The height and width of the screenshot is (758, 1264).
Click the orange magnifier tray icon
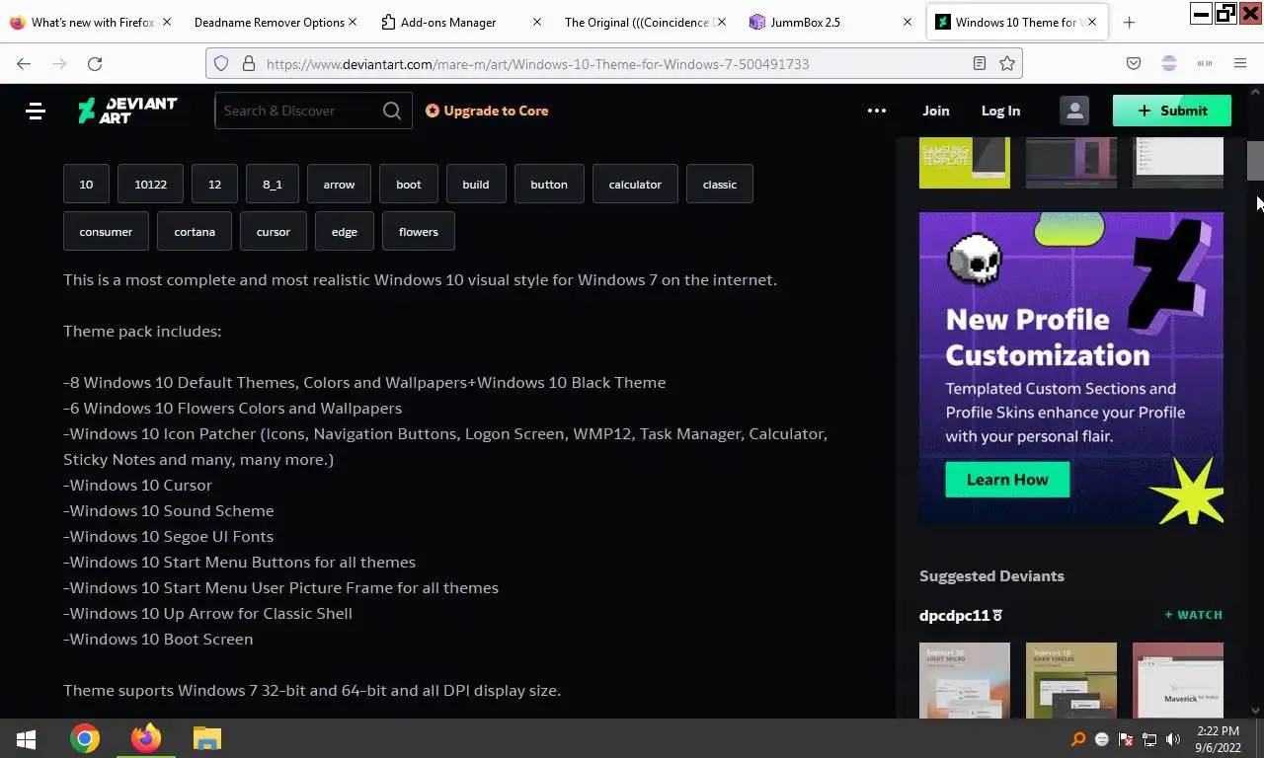point(1078,739)
